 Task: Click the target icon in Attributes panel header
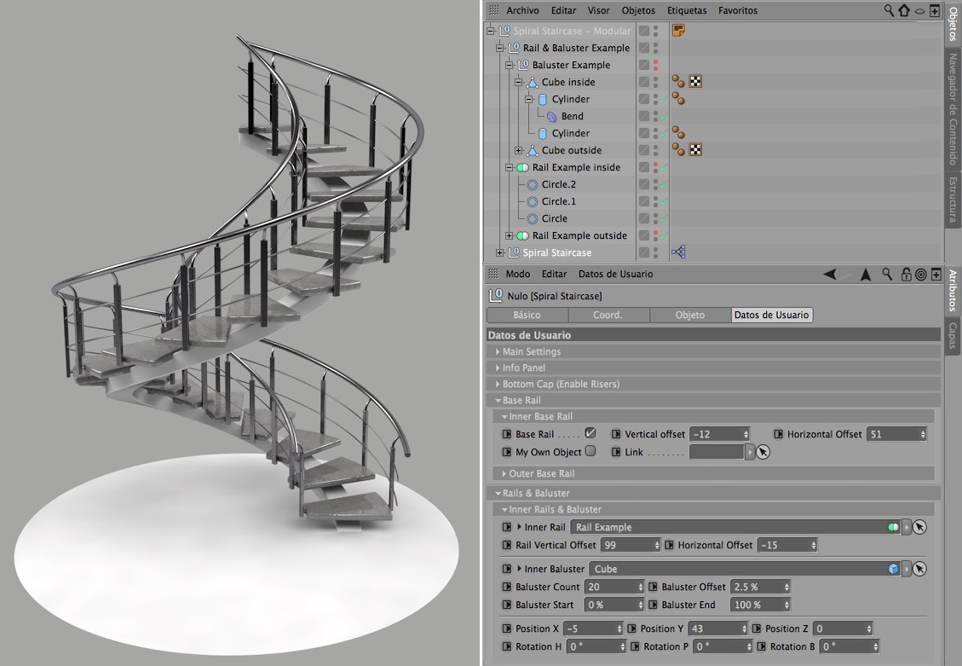[x=920, y=275]
